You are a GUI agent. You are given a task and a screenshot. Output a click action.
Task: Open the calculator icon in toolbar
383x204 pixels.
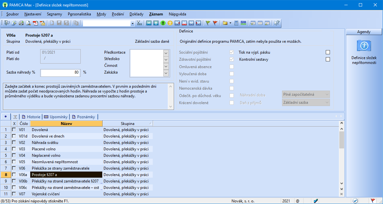click(236, 23)
